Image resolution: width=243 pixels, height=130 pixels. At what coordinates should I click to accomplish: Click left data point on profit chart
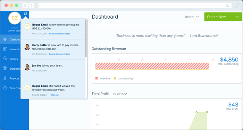(196, 112)
